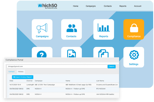Select the History tab

point(21,72)
